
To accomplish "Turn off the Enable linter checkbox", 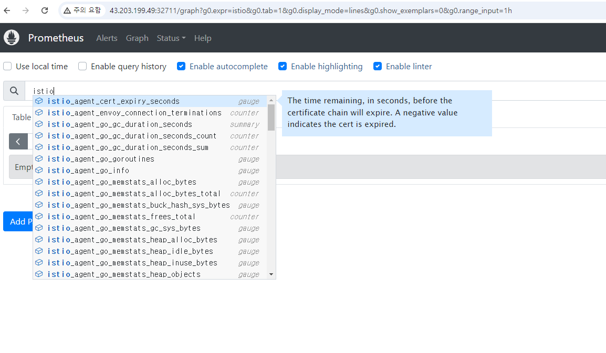I will tap(378, 67).
